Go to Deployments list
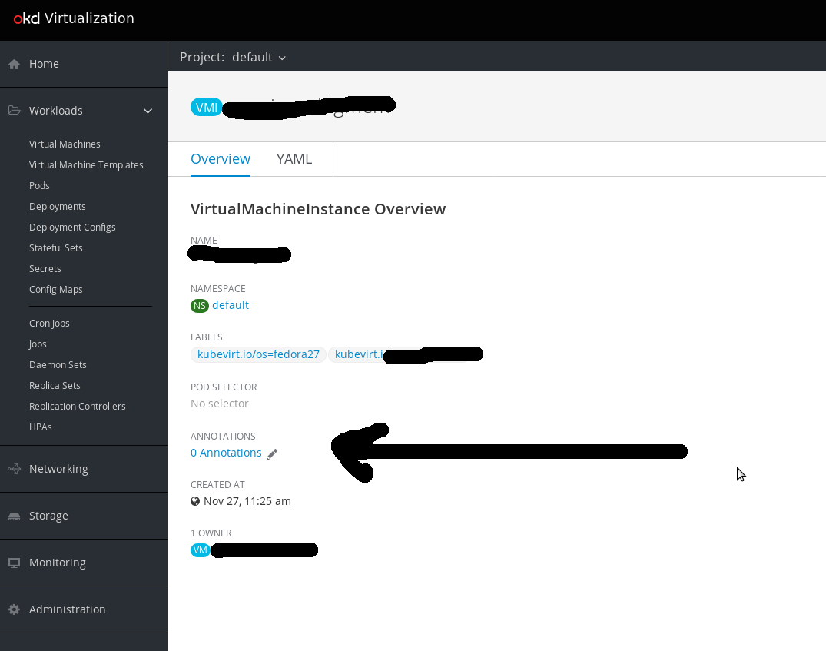826x651 pixels. (58, 207)
